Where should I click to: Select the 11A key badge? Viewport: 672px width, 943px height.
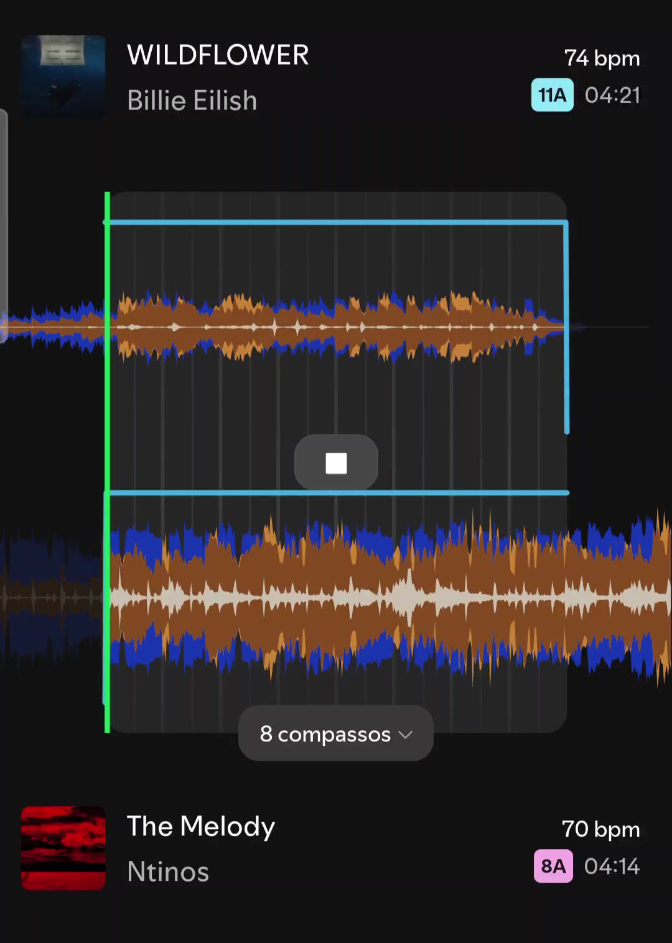tap(553, 95)
